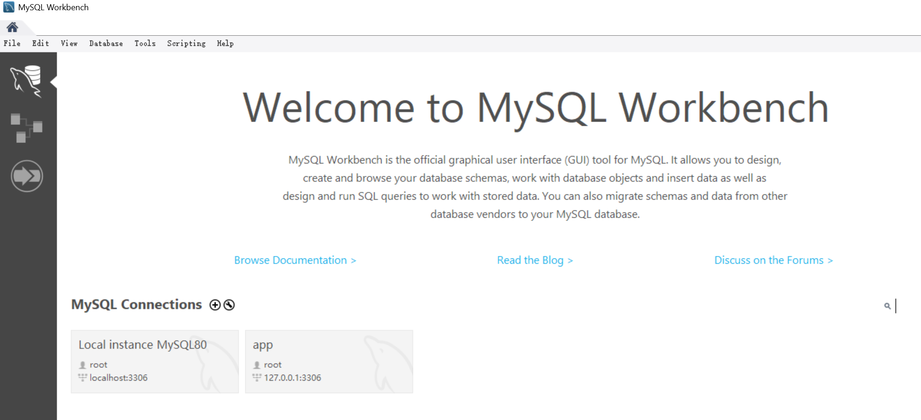Visit Discuss on the Forums link
The width and height of the screenshot is (921, 420).
(773, 260)
